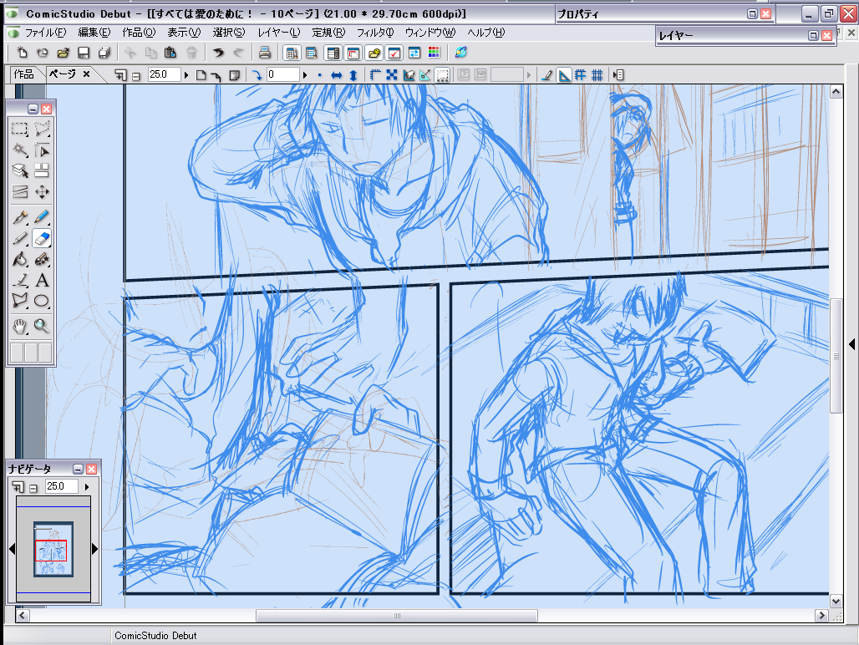Open the web globe link icon
The image size is (859, 645).
click(x=460, y=53)
